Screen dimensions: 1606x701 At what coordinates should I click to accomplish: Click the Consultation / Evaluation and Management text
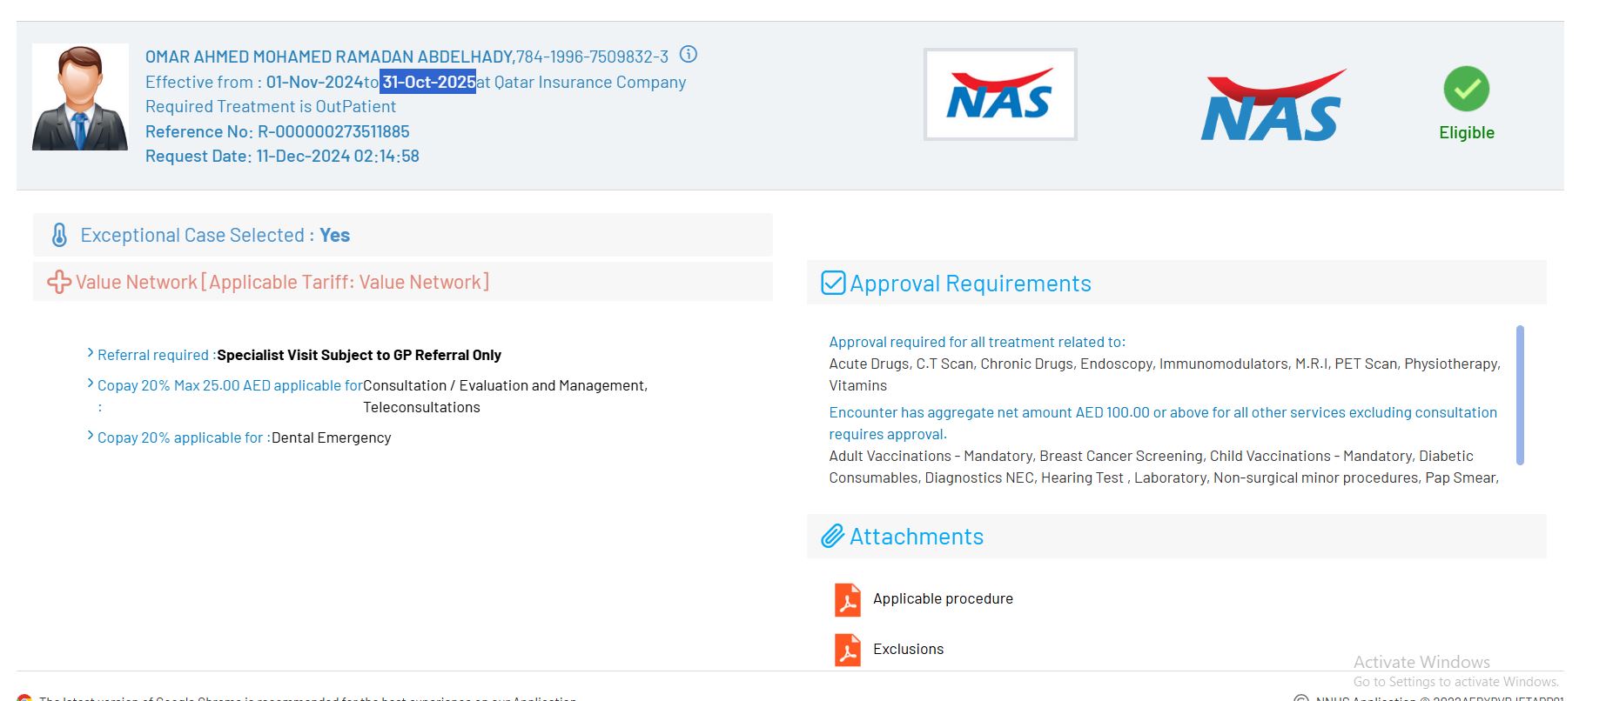coord(505,385)
